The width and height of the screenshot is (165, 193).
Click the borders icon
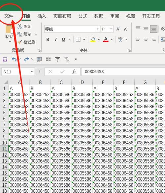(x=78, y=39)
